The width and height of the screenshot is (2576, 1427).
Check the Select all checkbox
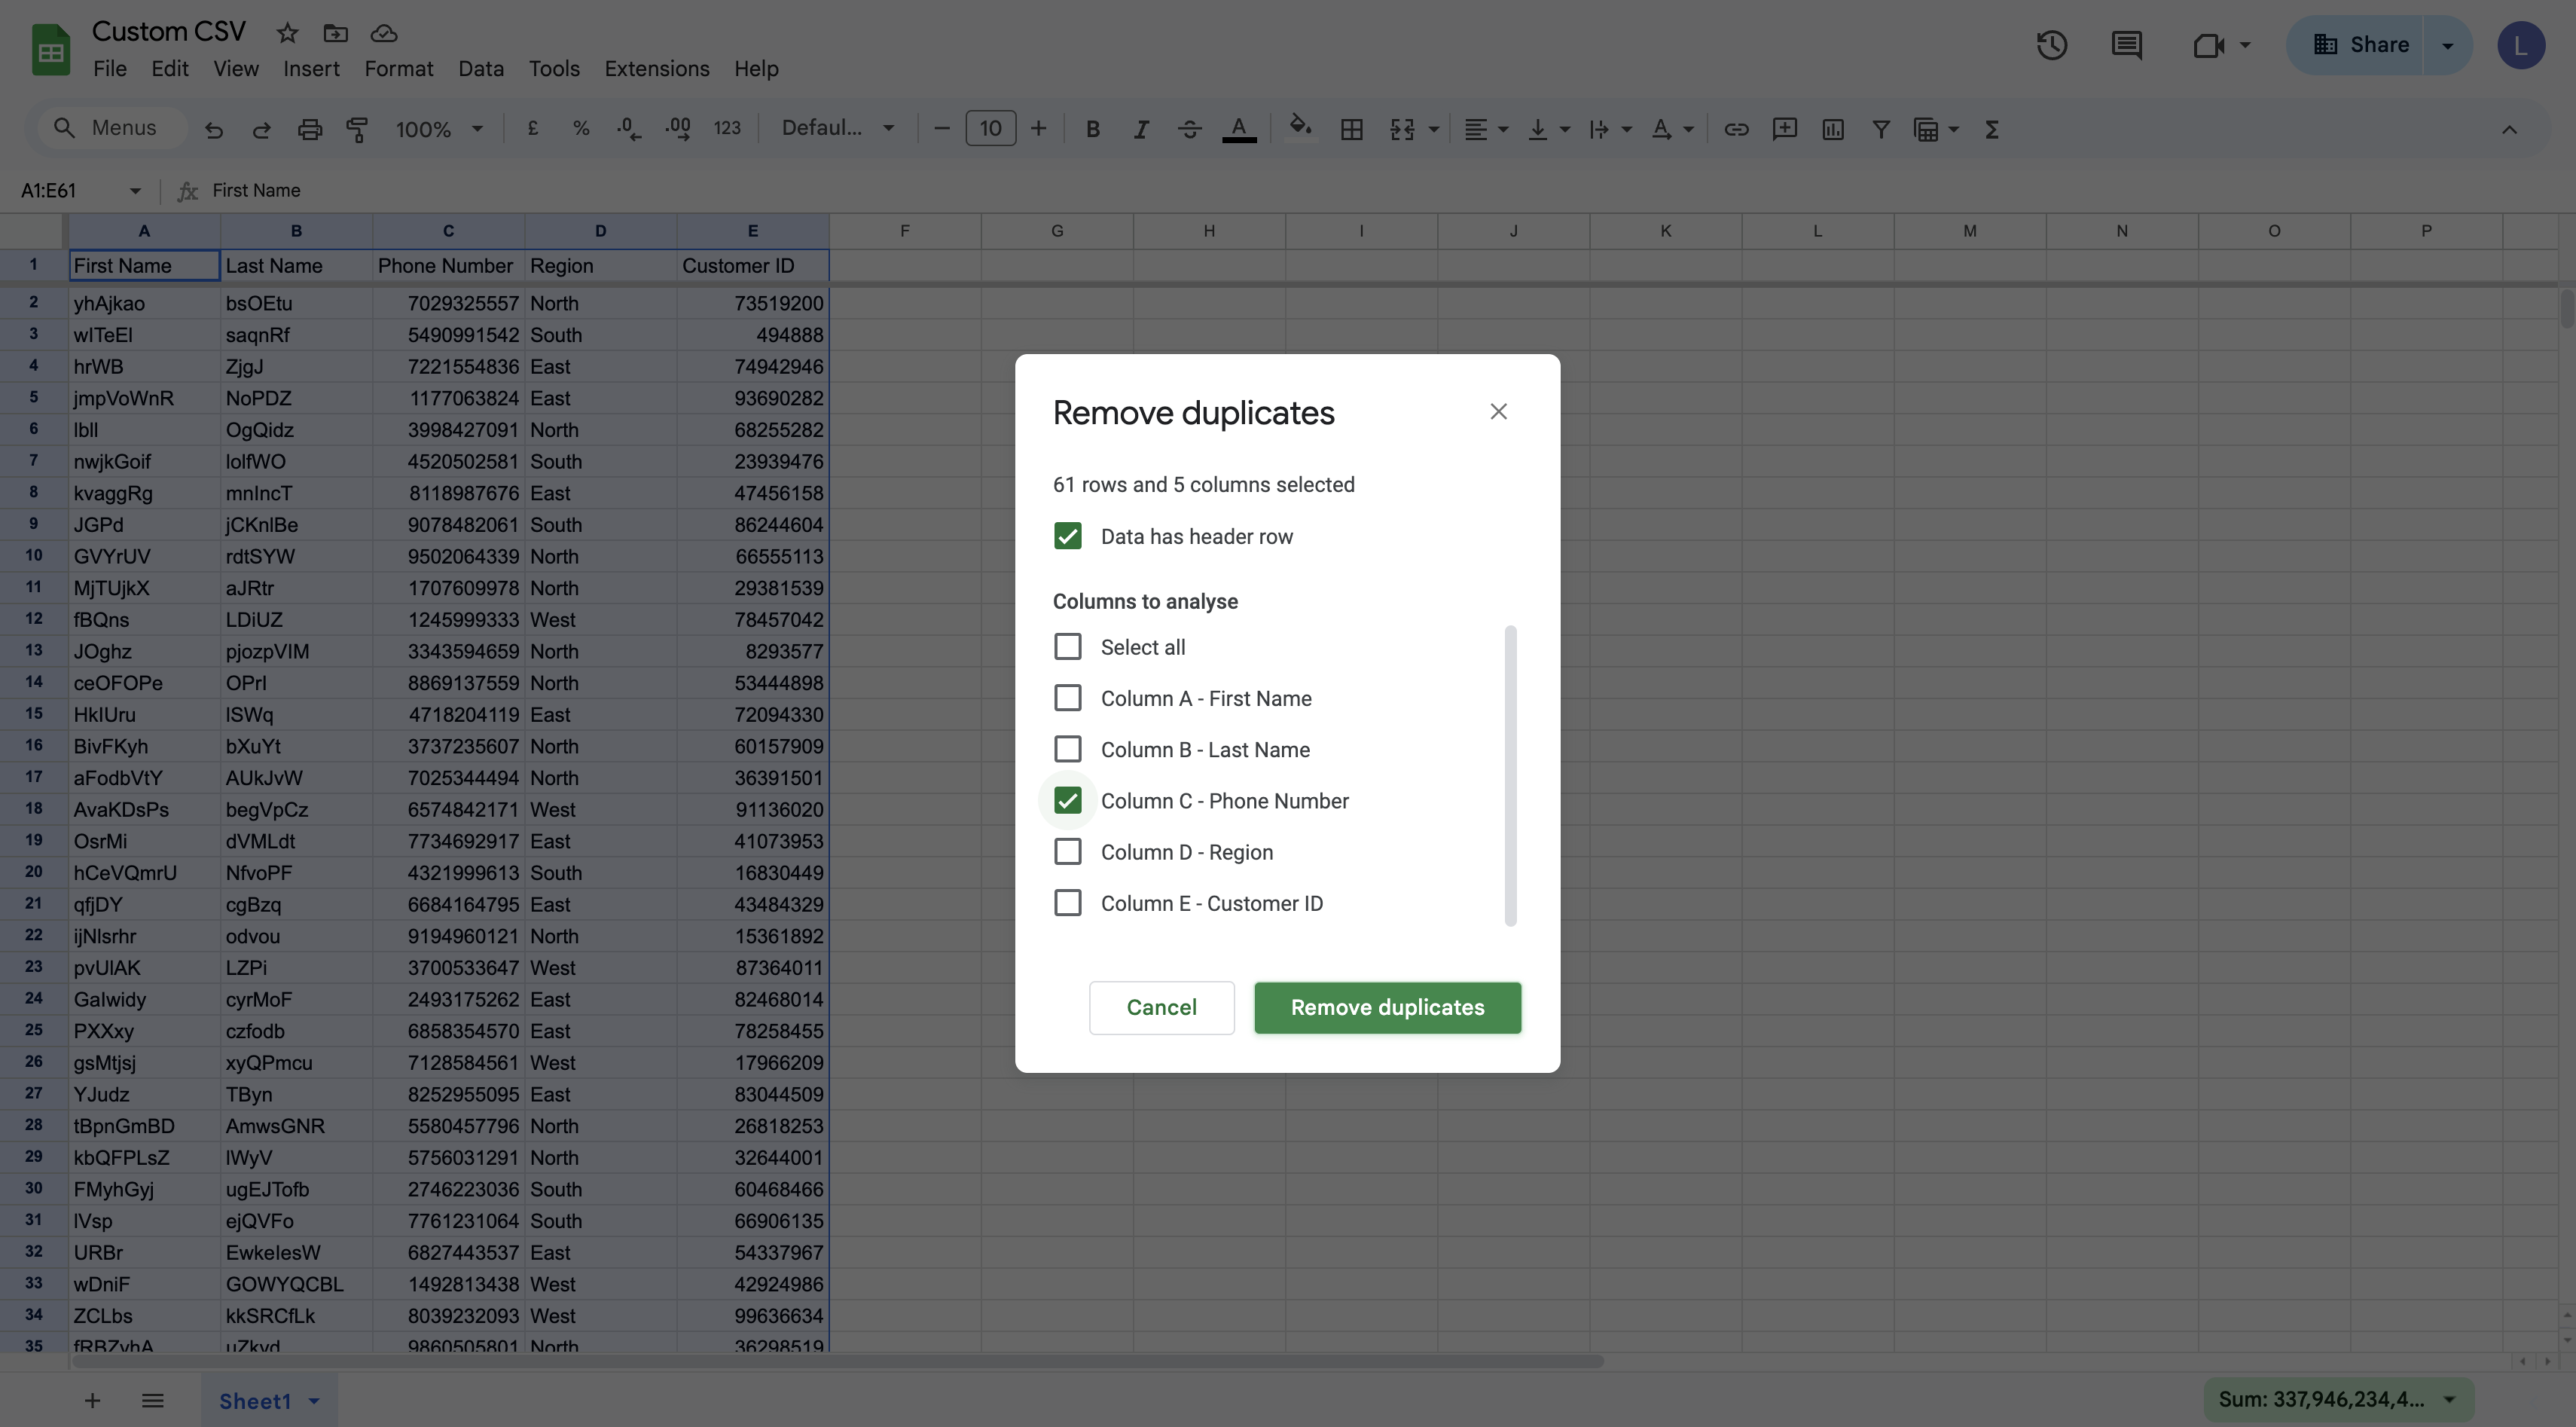[x=1067, y=647]
